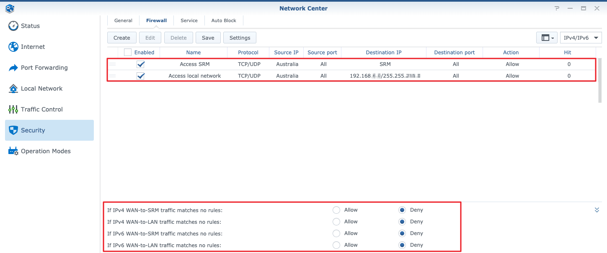The height and width of the screenshot is (253, 607).
Task: Click the help question mark icon
Action: [x=556, y=8]
